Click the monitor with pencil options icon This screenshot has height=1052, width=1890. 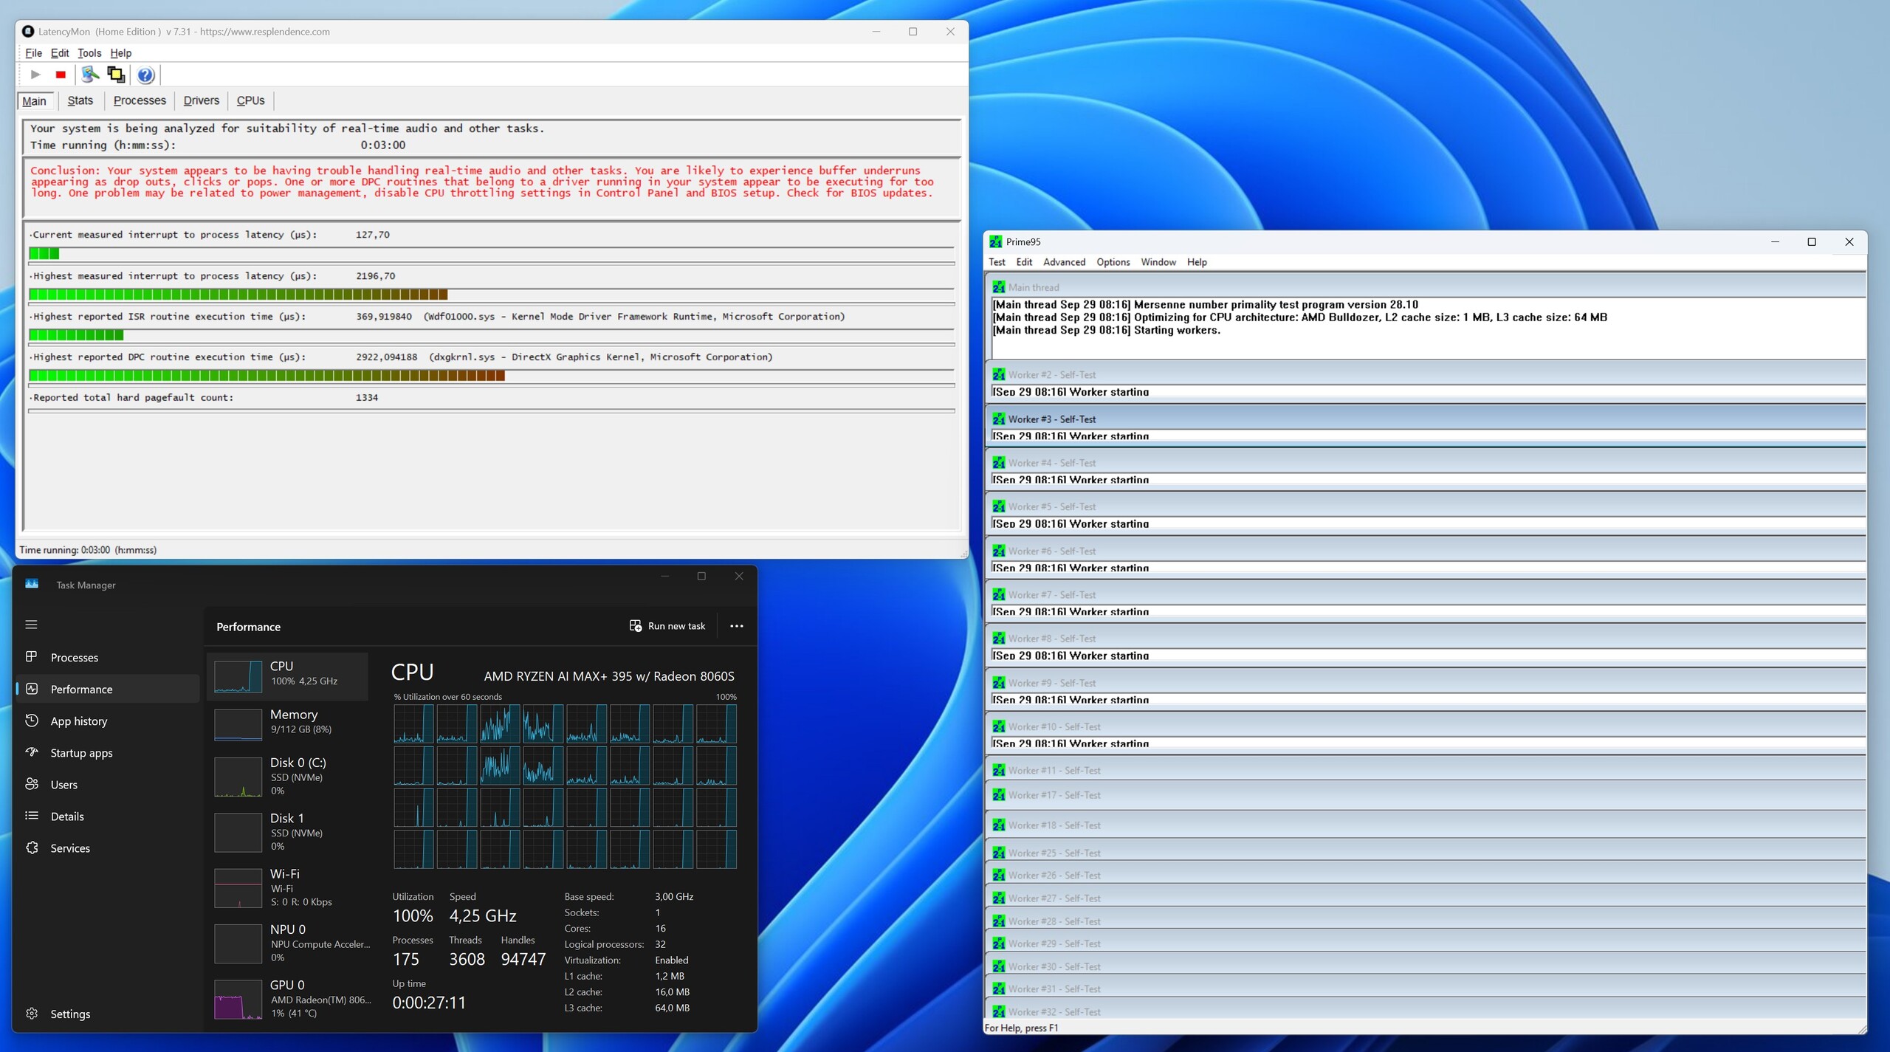[x=90, y=75]
